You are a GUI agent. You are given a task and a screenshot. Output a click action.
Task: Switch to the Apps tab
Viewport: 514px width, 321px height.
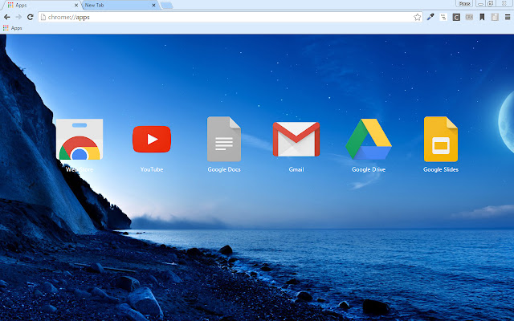coord(42,5)
